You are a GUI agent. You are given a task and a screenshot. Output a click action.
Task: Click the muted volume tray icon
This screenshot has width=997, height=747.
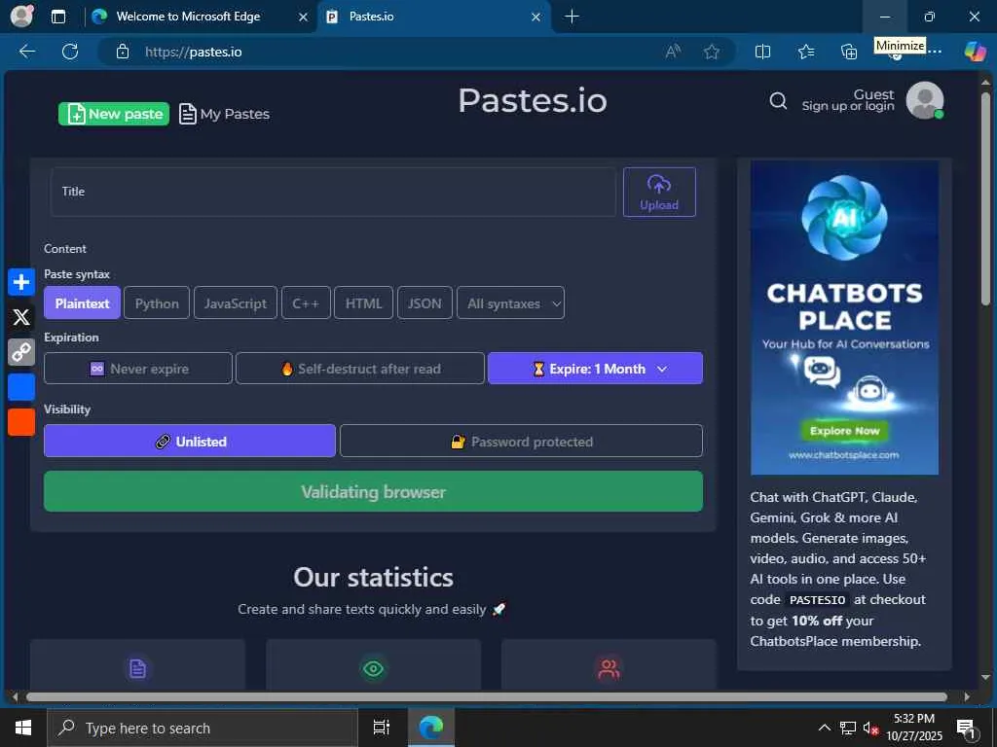[x=870, y=728]
